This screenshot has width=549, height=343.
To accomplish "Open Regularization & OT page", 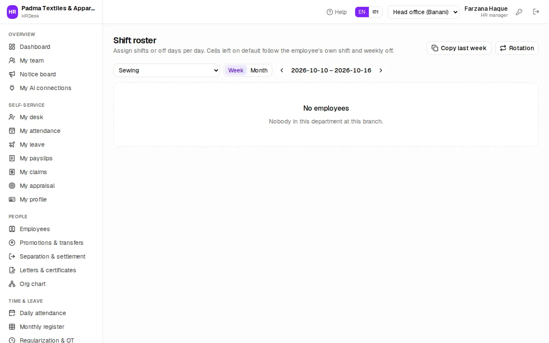I will click(x=51, y=340).
